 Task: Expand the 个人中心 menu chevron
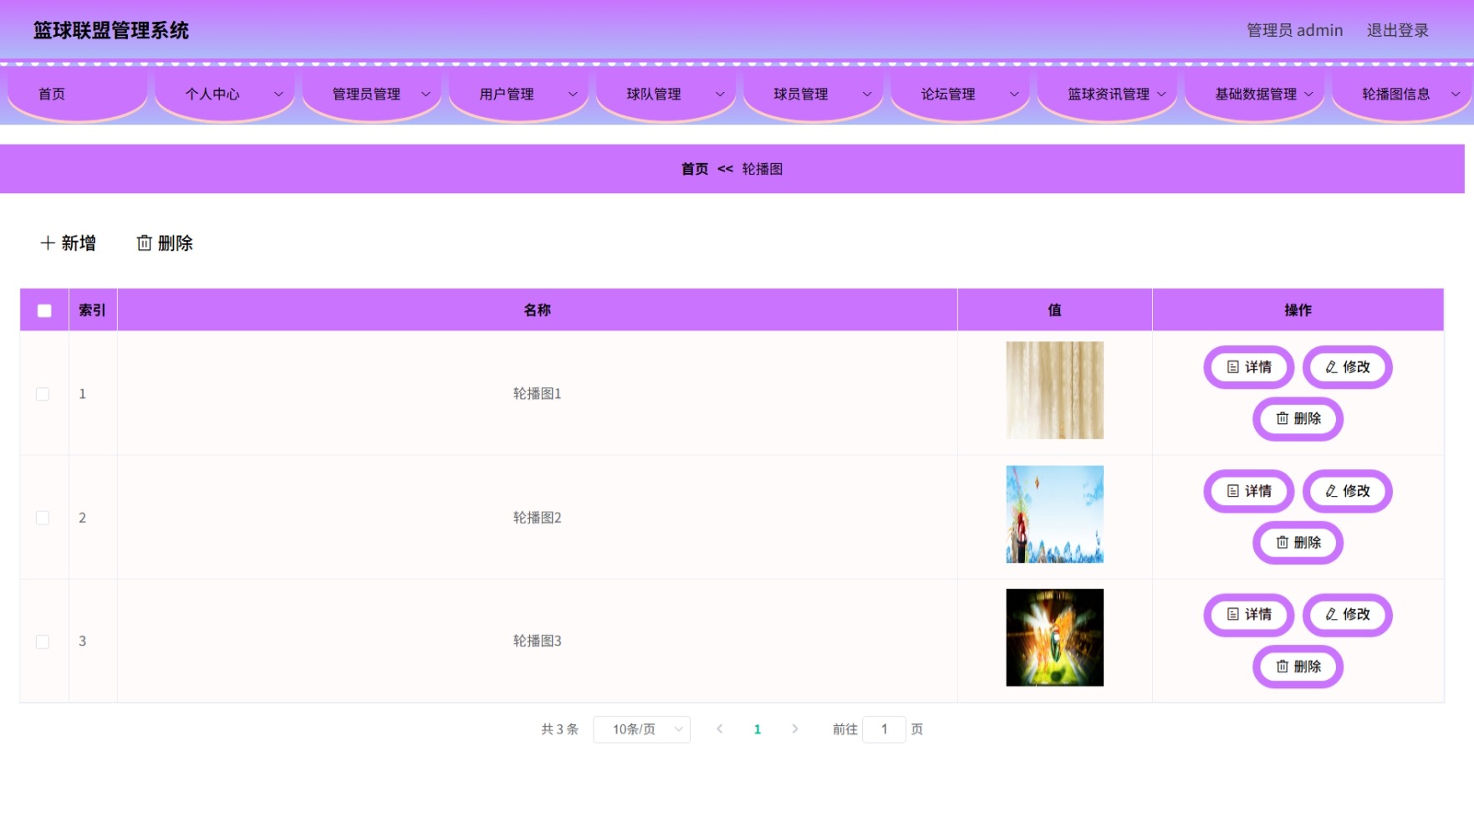tap(278, 95)
